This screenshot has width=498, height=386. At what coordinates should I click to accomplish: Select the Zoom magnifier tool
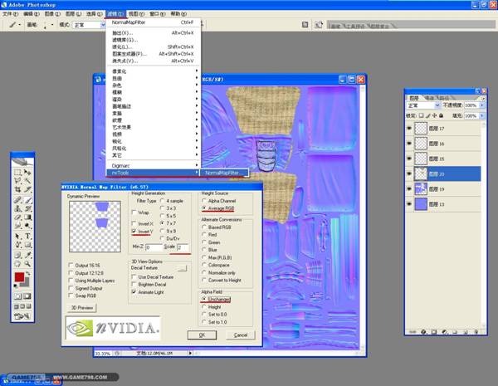(x=27, y=264)
